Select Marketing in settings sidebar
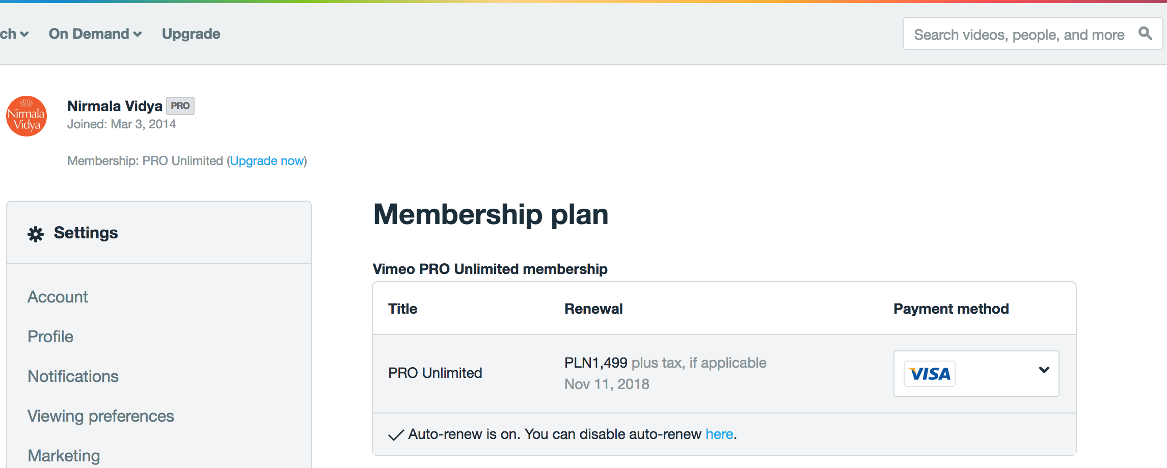The width and height of the screenshot is (1167, 468). click(x=64, y=456)
